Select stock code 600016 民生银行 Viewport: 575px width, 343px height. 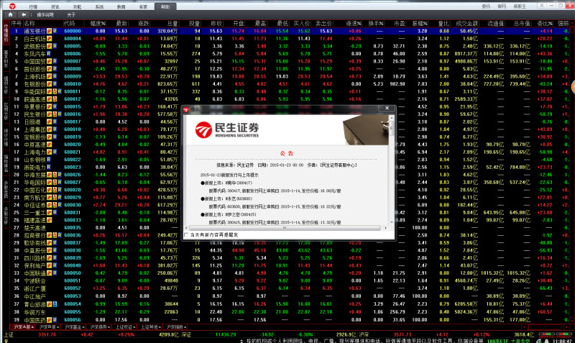point(73,114)
